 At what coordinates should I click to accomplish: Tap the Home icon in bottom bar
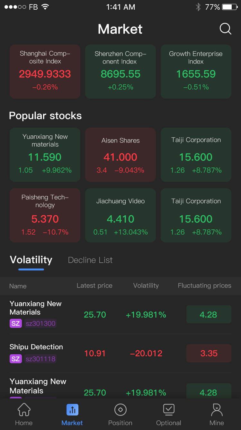[x=24, y=410]
